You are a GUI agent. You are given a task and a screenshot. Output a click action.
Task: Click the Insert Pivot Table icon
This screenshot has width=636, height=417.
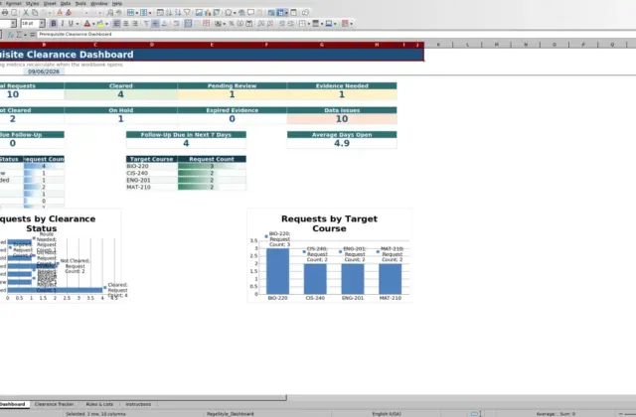(217, 13)
